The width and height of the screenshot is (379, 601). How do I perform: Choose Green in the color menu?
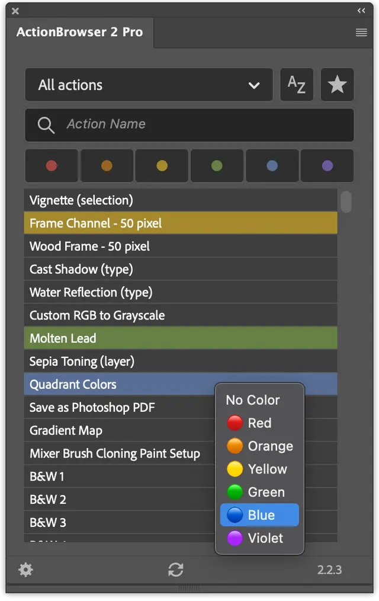(259, 492)
